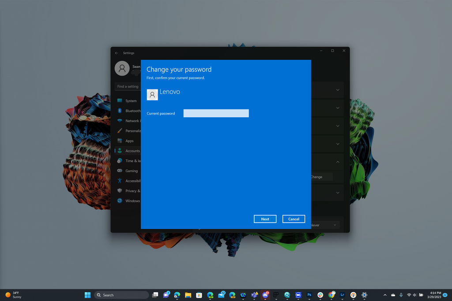This screenshot has width=452, height=301.
Task: Select the Gaming icon in the sidebar
Action: (x=119, y=171)
